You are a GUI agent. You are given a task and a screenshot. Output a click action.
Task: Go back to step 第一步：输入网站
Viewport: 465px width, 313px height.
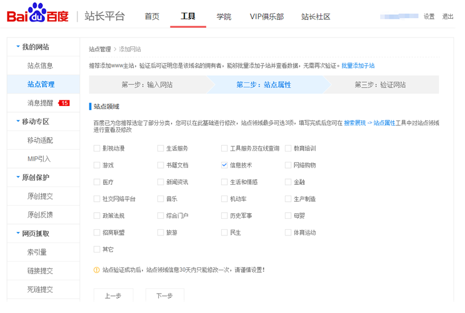147,85
